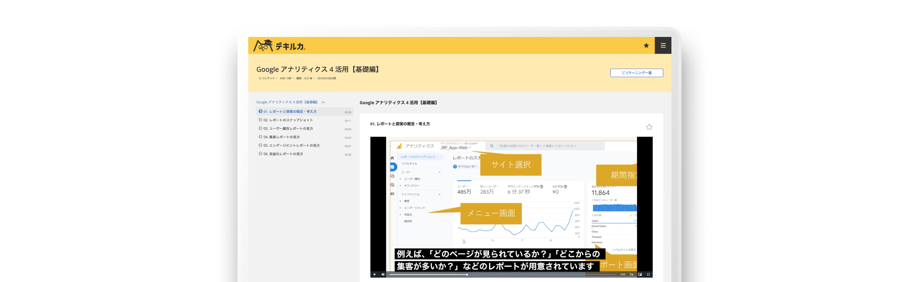Click the 12 コンテンツ text
919x282 pixels.
click(x=266, y=78)
